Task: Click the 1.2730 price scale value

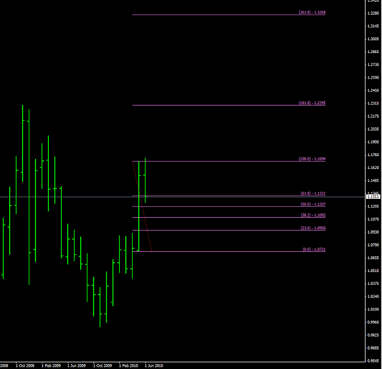Action: pos(373,65)
